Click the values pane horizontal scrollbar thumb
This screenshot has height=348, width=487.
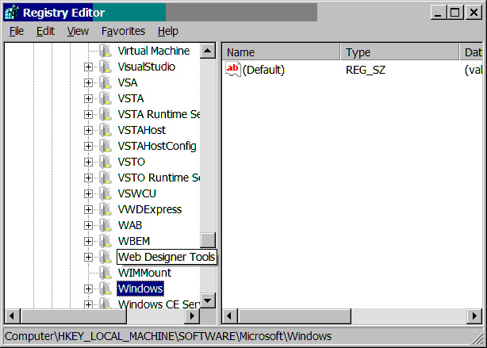(294, 316)
